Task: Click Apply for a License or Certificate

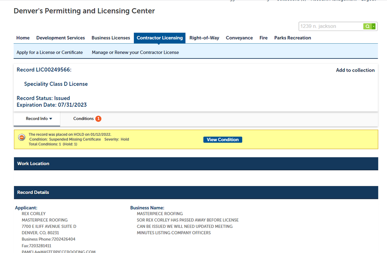Action: [x=50, y=52]
